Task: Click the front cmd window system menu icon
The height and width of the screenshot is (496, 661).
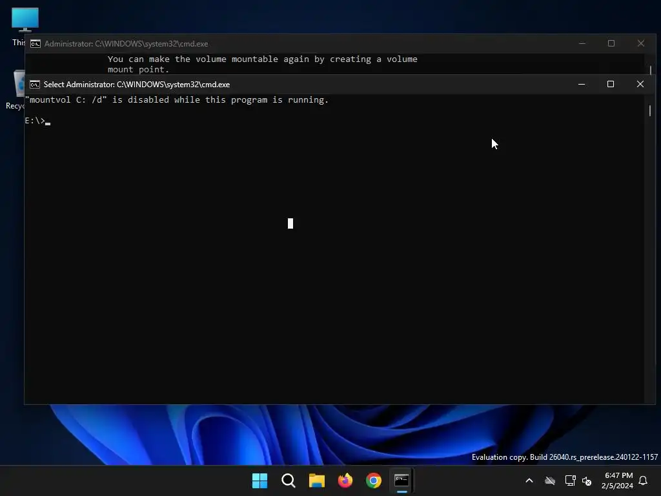Action: pyautogui.click(x=35, y=85)
